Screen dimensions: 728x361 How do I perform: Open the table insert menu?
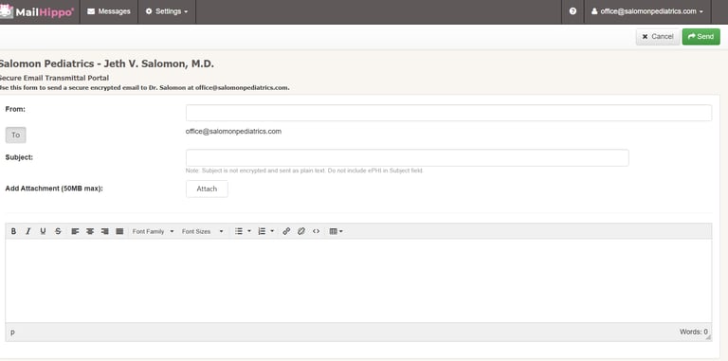(337, 231)
